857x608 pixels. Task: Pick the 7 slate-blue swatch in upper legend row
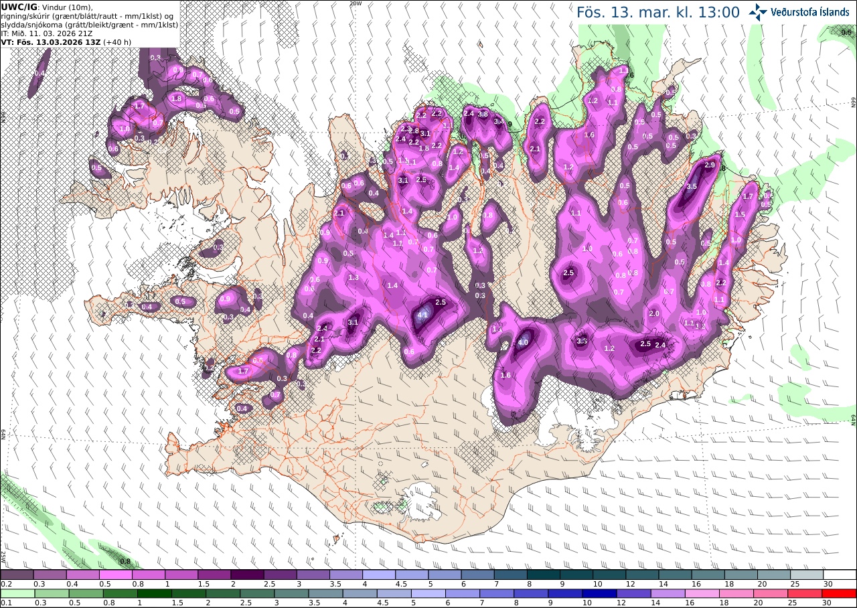click(511, 575)
